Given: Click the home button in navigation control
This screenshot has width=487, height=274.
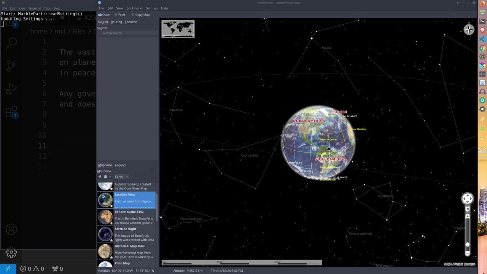Looking at the screenshot, I should pyautogui.click(x=468, y=209).
